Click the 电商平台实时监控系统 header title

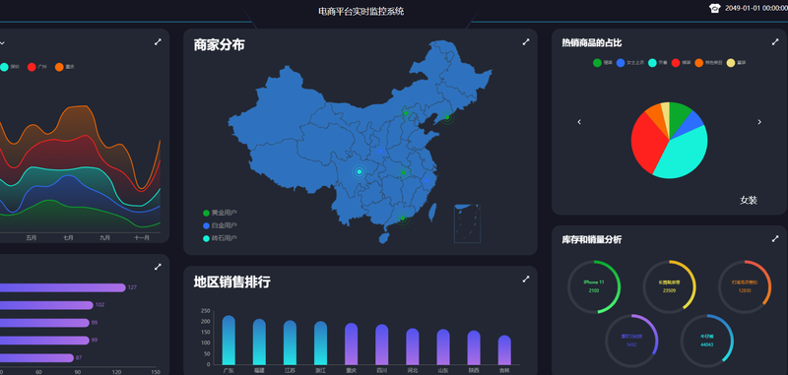click(361, 11)
